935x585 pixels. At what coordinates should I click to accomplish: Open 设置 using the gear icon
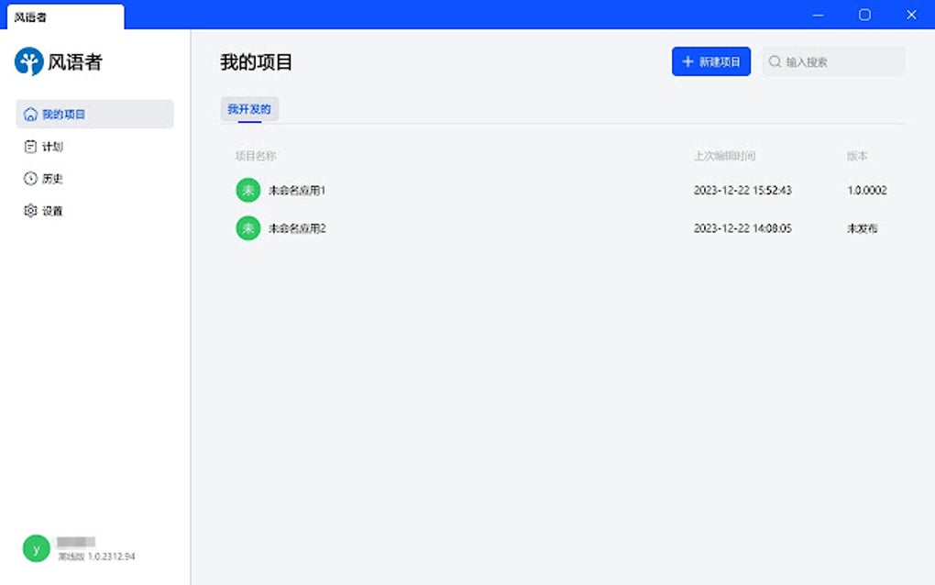(30, 210)
